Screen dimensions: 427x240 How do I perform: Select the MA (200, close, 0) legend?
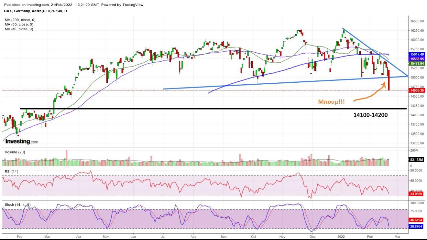tap(20, 20)
